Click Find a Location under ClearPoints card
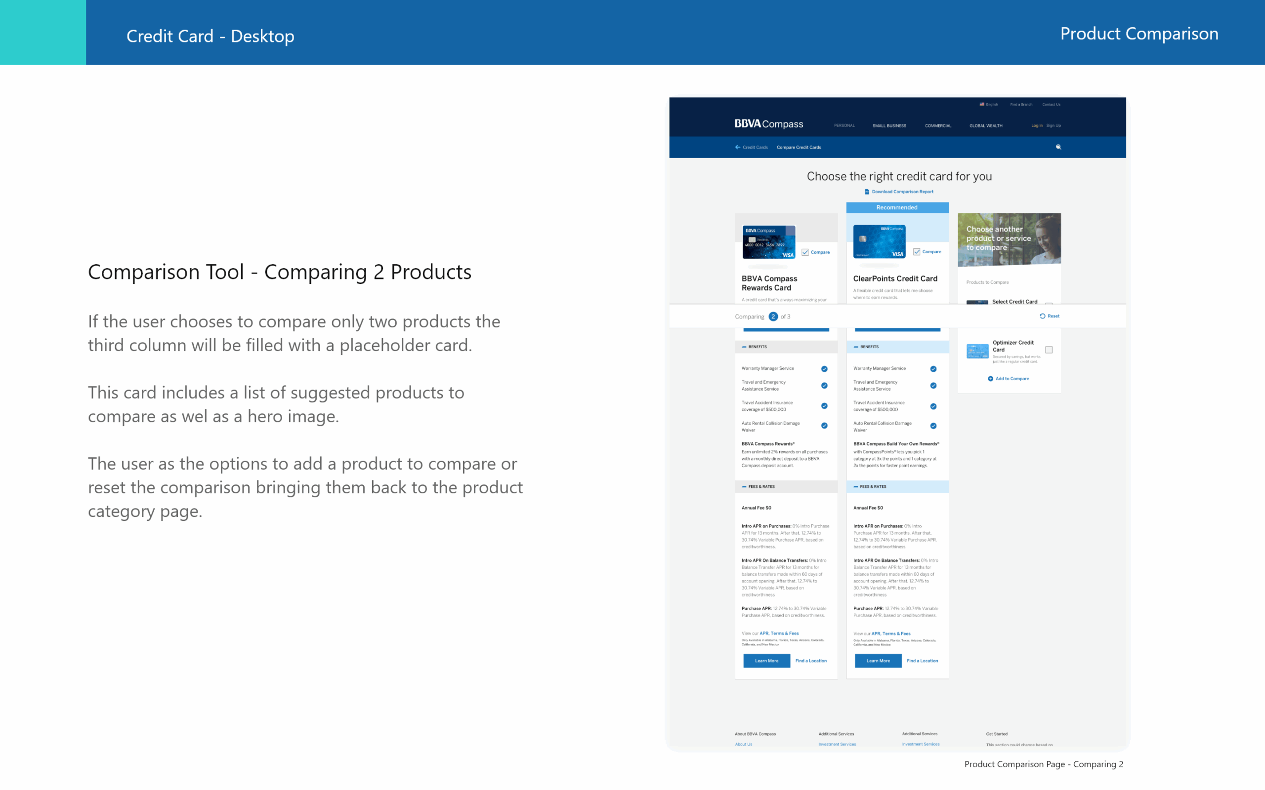 [x=922, y=661]
